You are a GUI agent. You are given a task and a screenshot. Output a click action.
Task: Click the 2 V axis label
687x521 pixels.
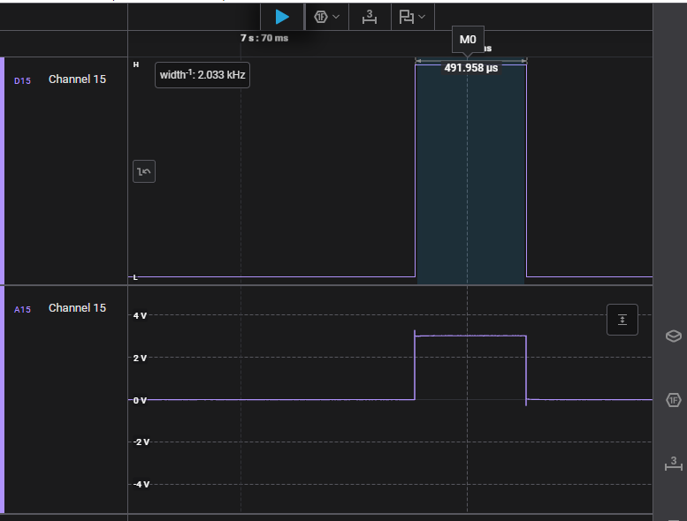pyautogui.click(x=141, y=359)
